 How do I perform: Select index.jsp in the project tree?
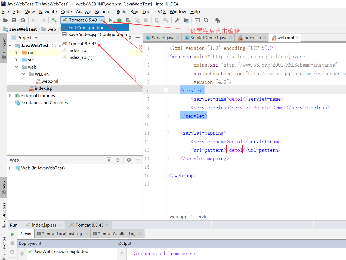[44, 88]
